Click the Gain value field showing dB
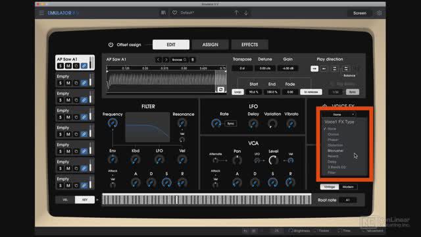 (288, 68)
